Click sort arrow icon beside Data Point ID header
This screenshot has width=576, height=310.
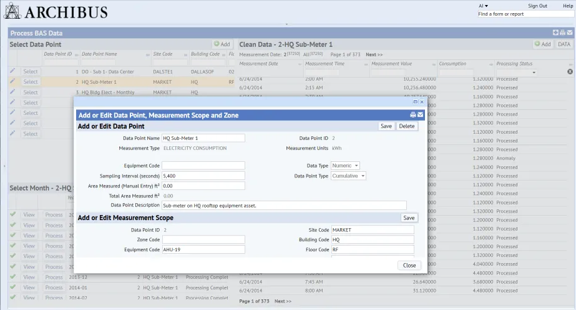coord(76,55)
